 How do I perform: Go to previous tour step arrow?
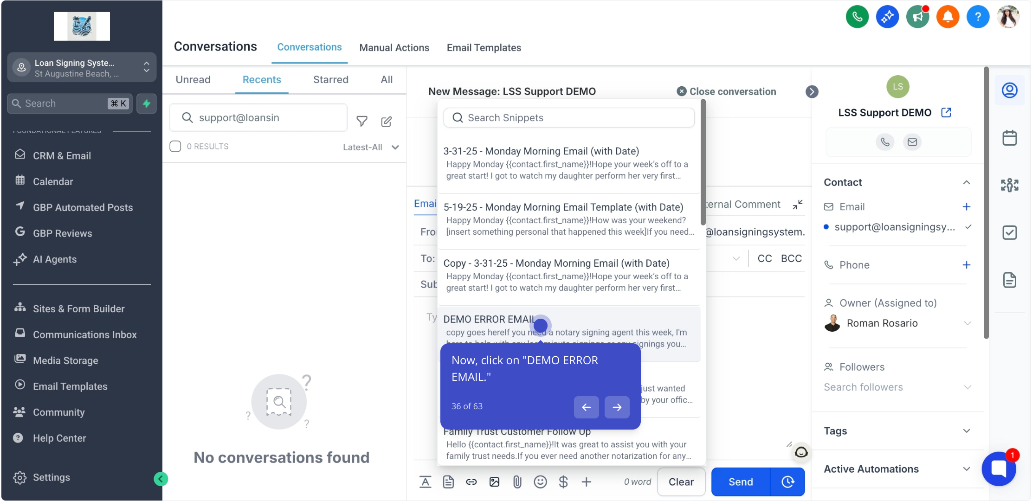pos(587,407)
